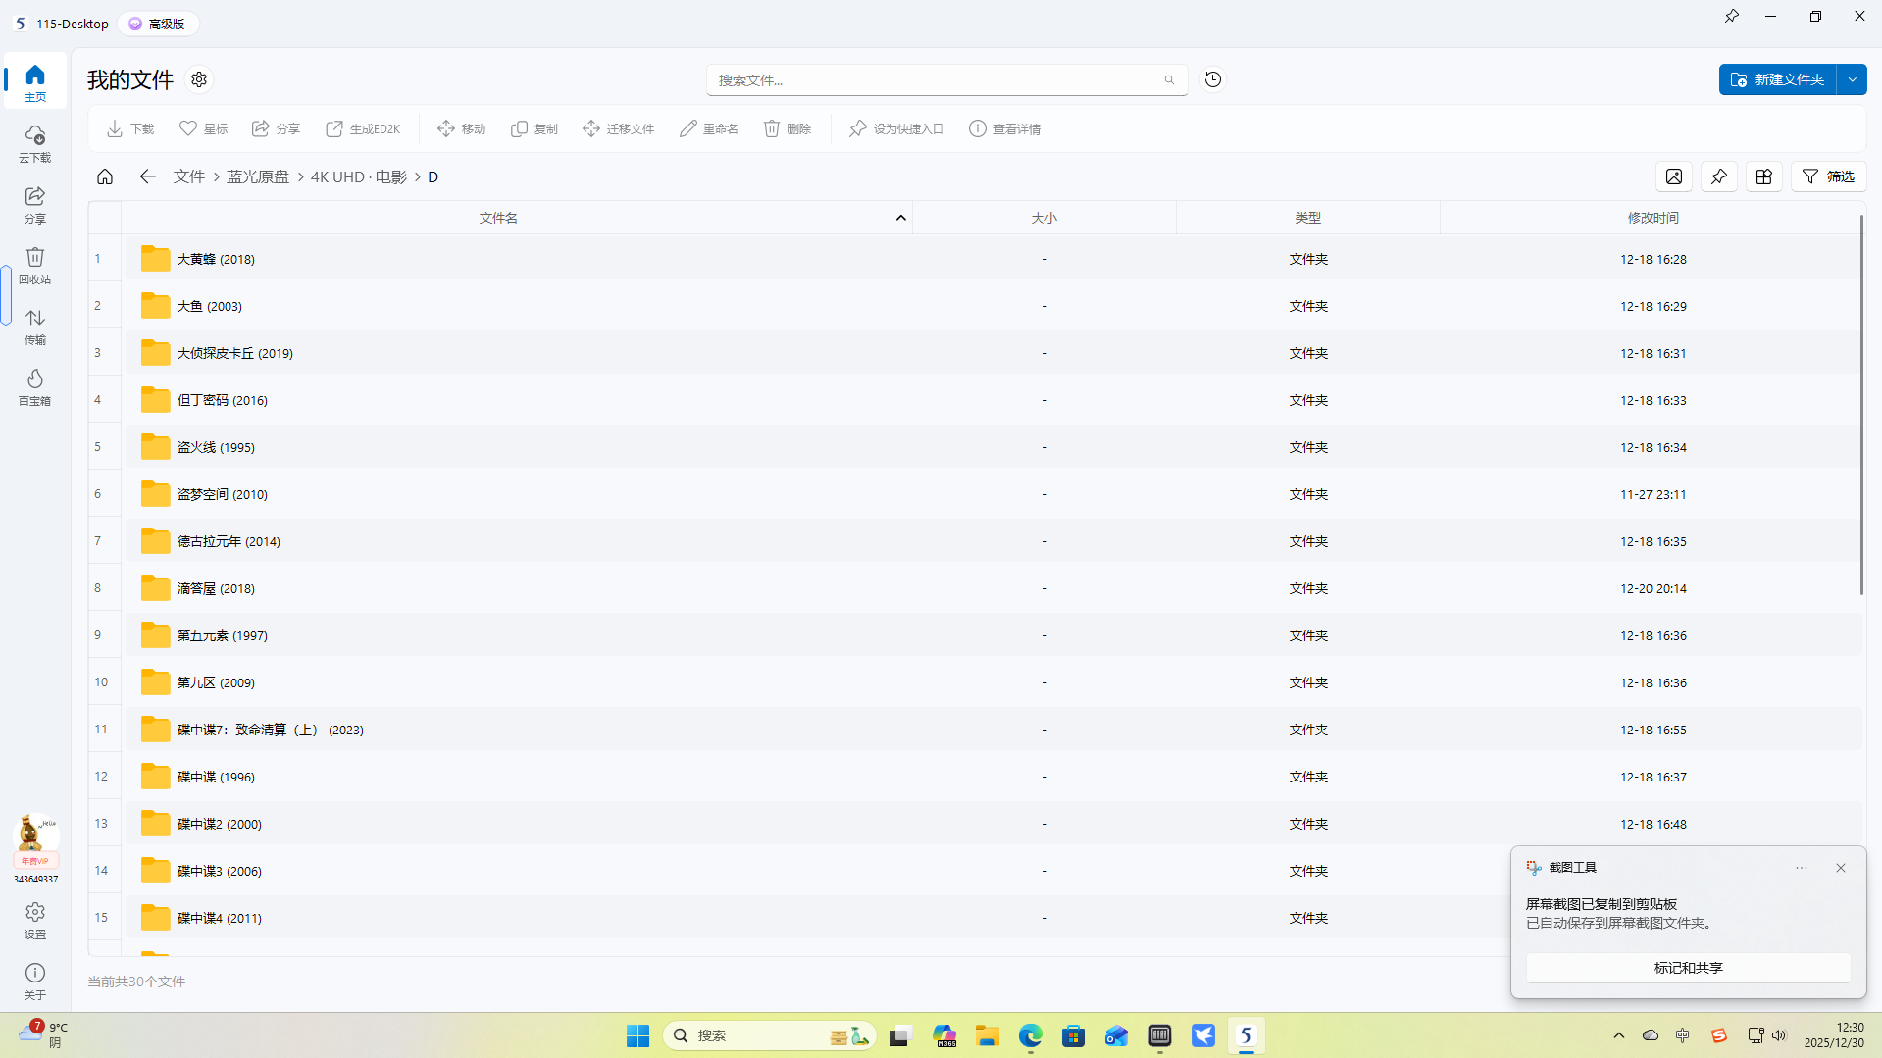
Task: Click the 新建文件夹 button
Action: coord(1778,79)
